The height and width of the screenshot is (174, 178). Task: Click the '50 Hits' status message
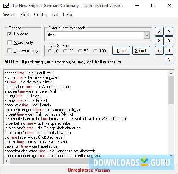pos(63,62)
